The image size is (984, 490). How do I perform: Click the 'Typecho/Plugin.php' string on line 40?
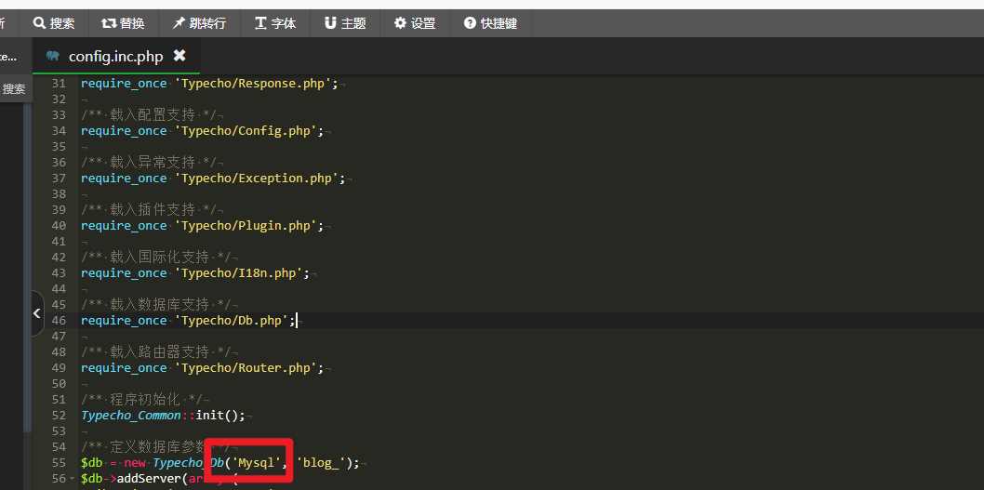(249, 225)
